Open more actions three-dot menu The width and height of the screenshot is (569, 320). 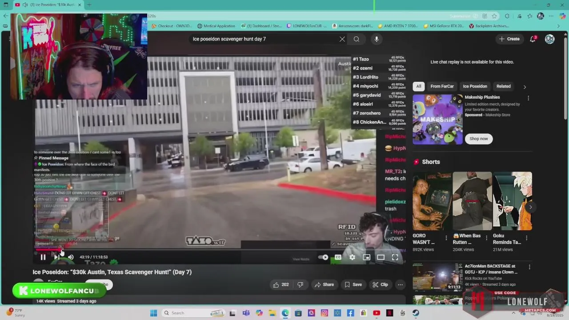(400, 285)
